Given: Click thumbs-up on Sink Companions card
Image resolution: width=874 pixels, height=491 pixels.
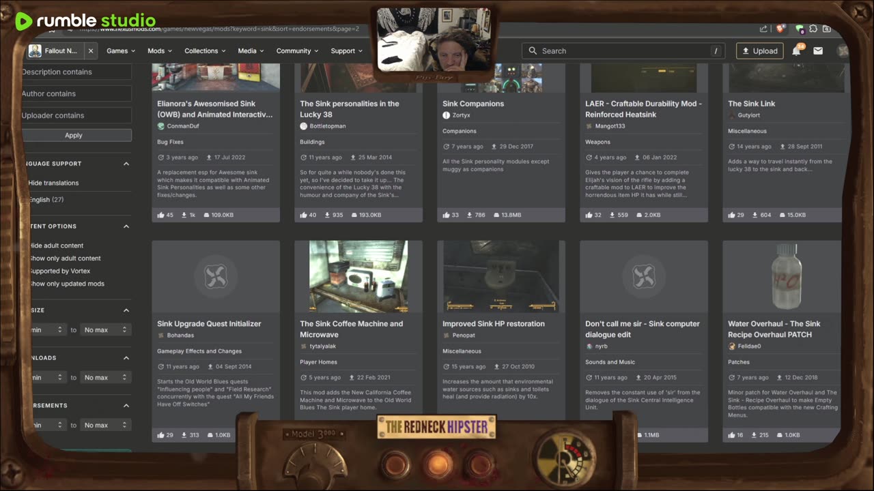Looking at the screenshot, I should coord(447,215).
